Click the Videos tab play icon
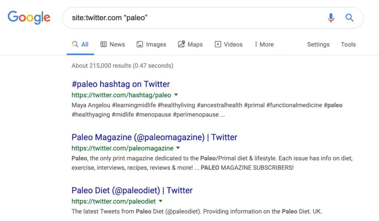 (218, 44)
